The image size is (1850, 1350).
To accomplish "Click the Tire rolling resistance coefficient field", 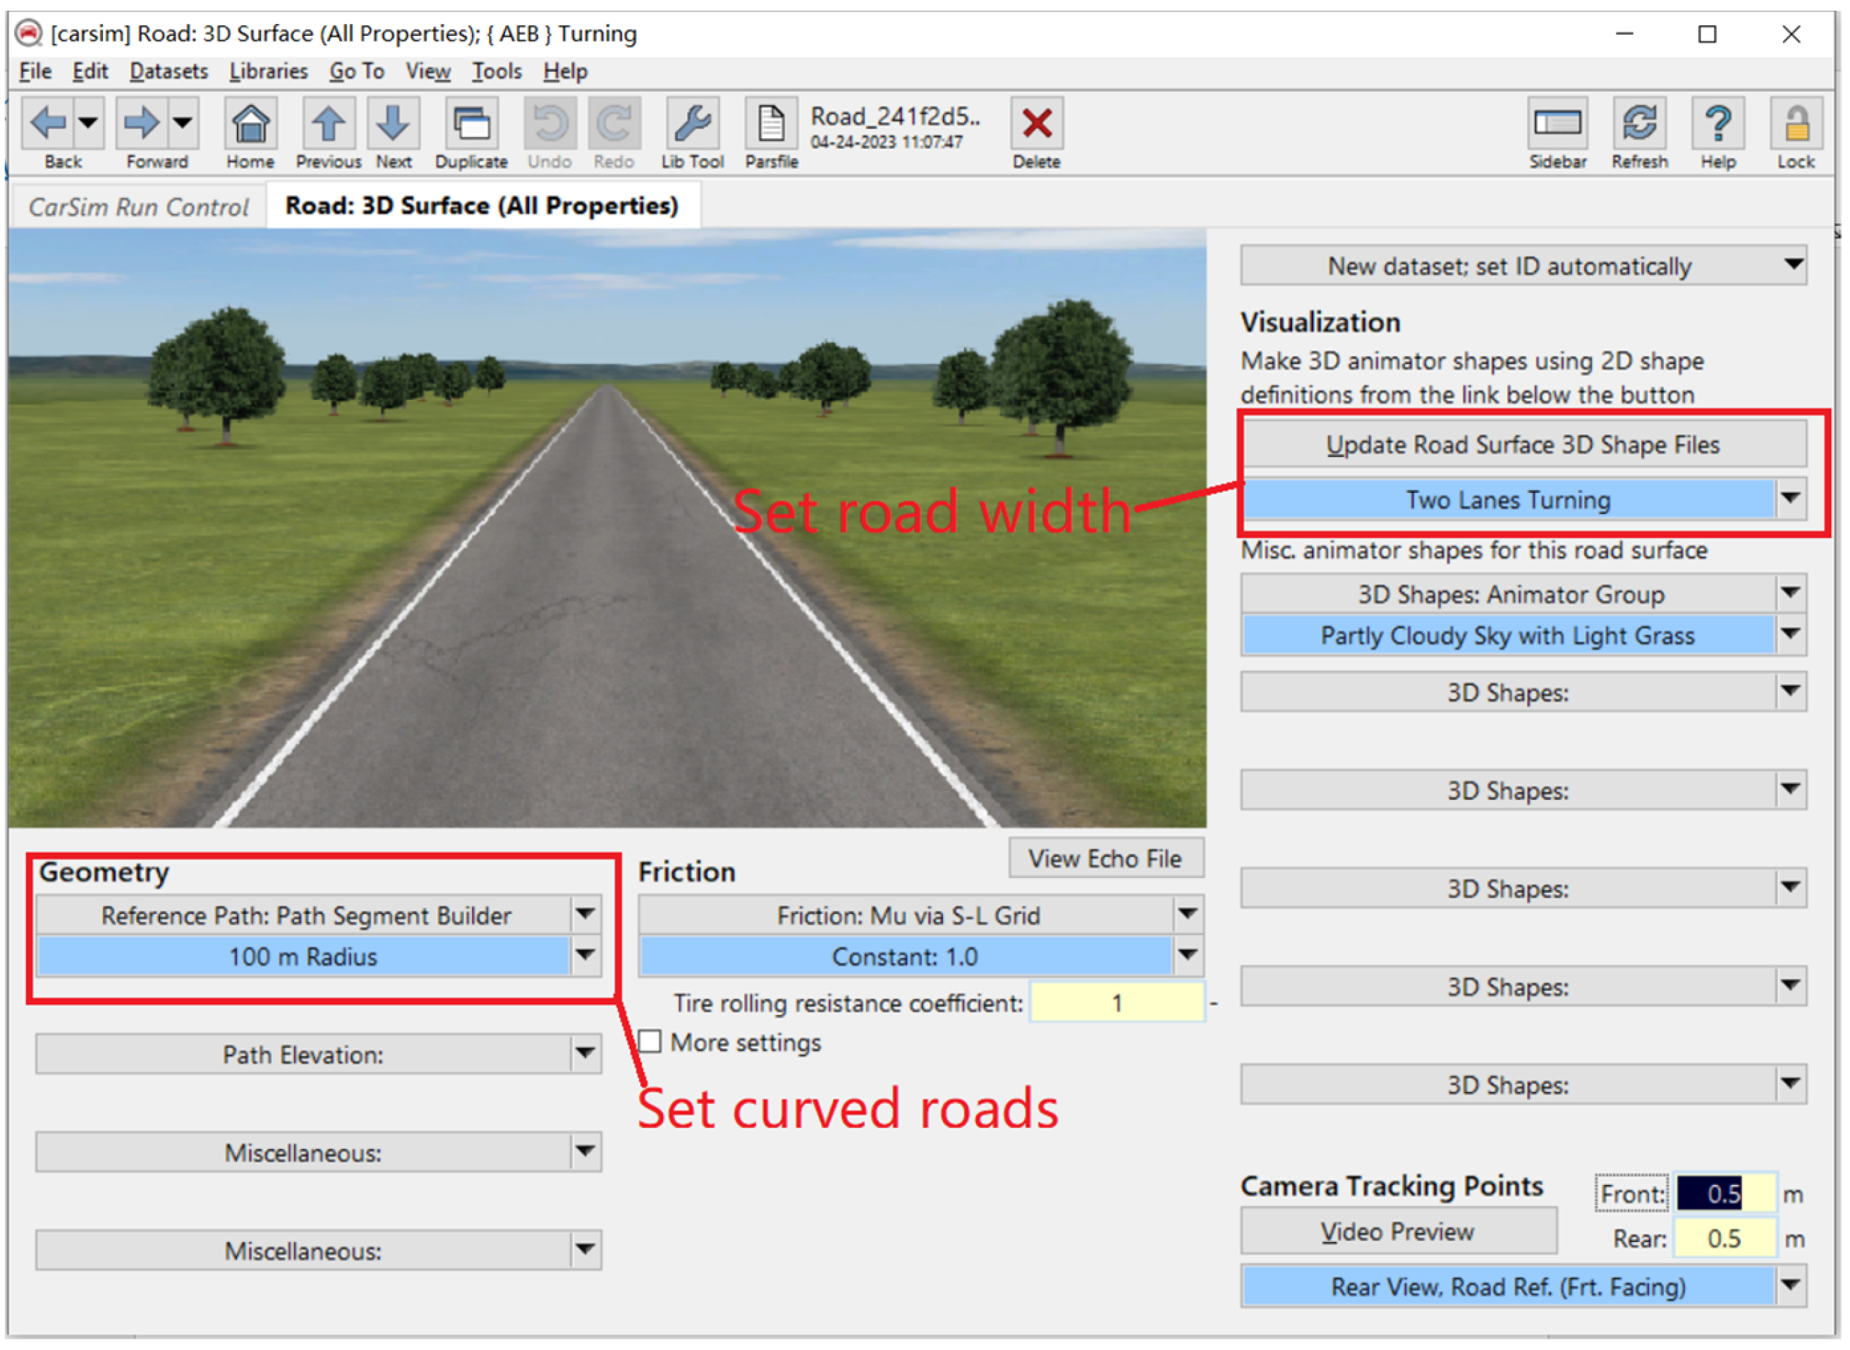I will click(1116, 1003).
